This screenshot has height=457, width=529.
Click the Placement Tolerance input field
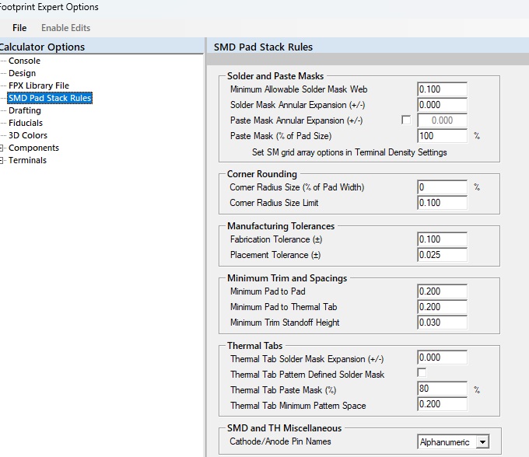point(442,255)
